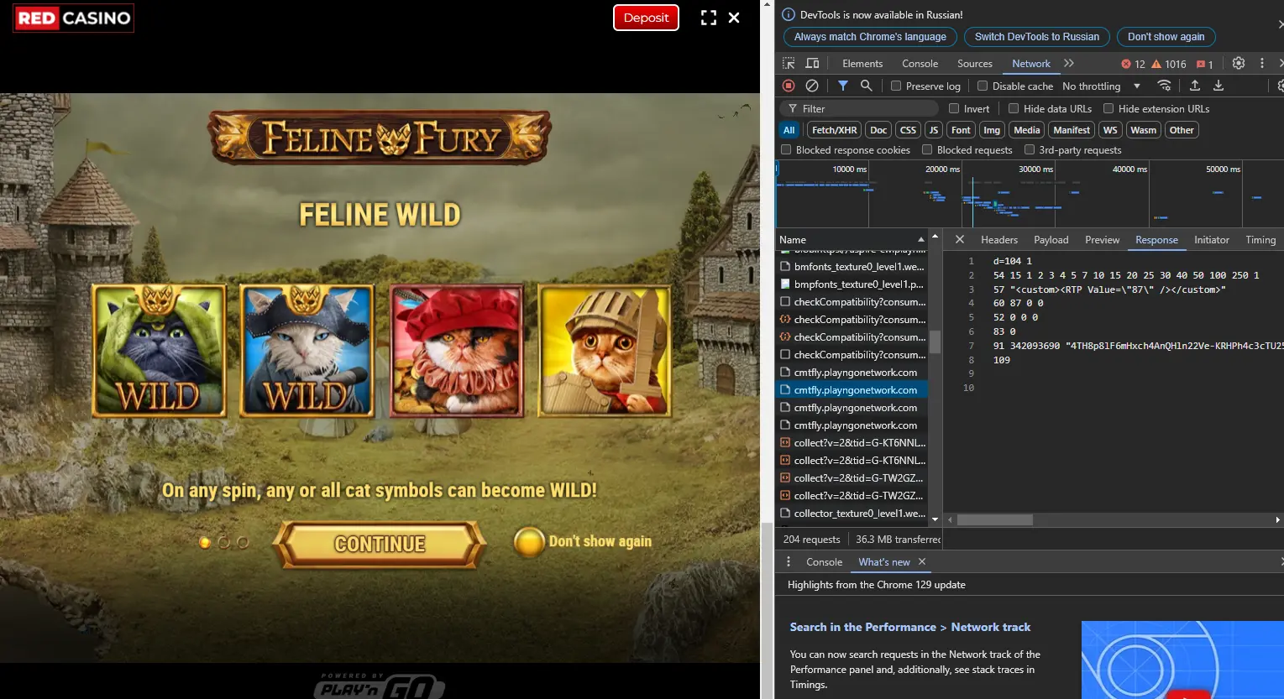Select the knight helmet cat symbol

pyautogui.click(x=605, y=351)
